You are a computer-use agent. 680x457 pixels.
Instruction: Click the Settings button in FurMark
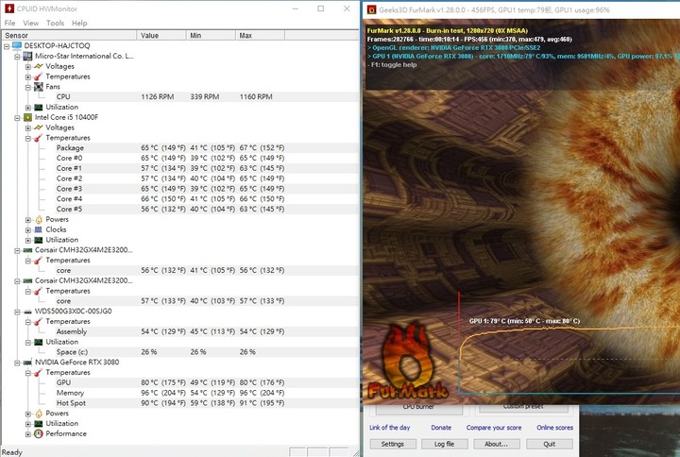point(393,444)
